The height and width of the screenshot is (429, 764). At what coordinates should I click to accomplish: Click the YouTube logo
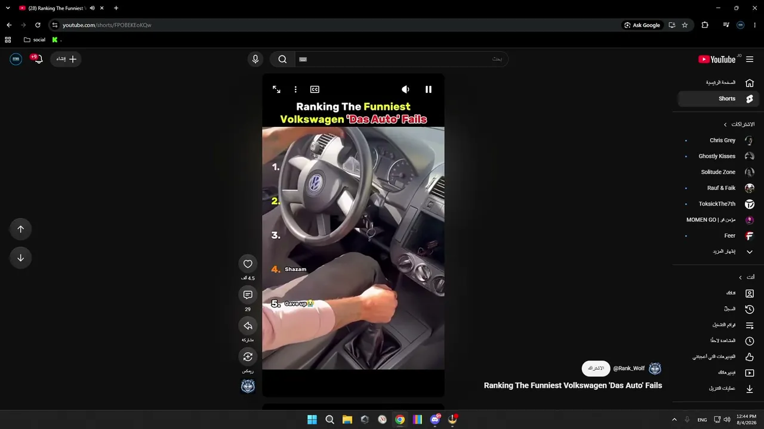717,59
